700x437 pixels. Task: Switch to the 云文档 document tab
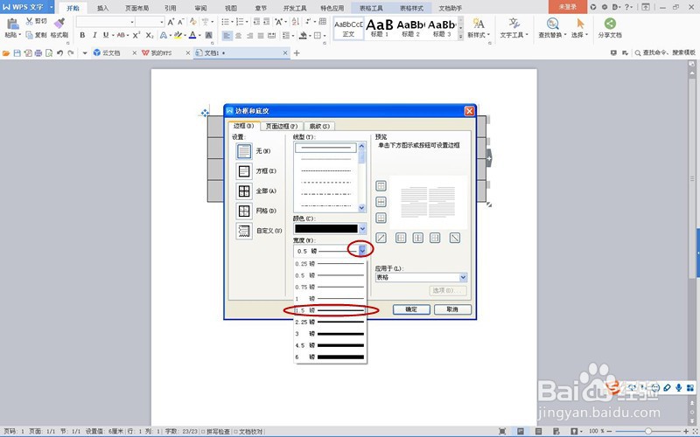111,53
